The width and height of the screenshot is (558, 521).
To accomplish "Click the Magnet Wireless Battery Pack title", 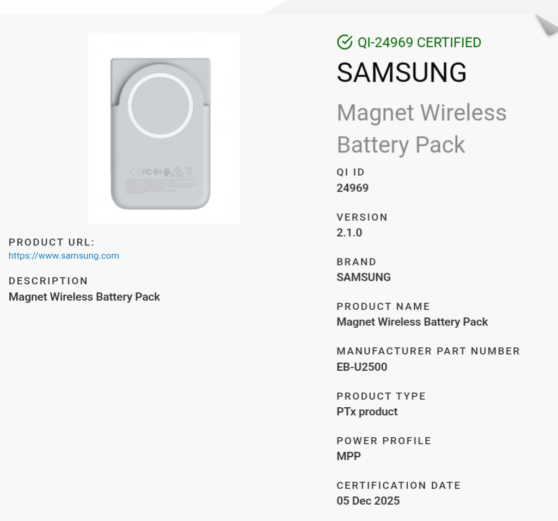I will coord(421,128).
